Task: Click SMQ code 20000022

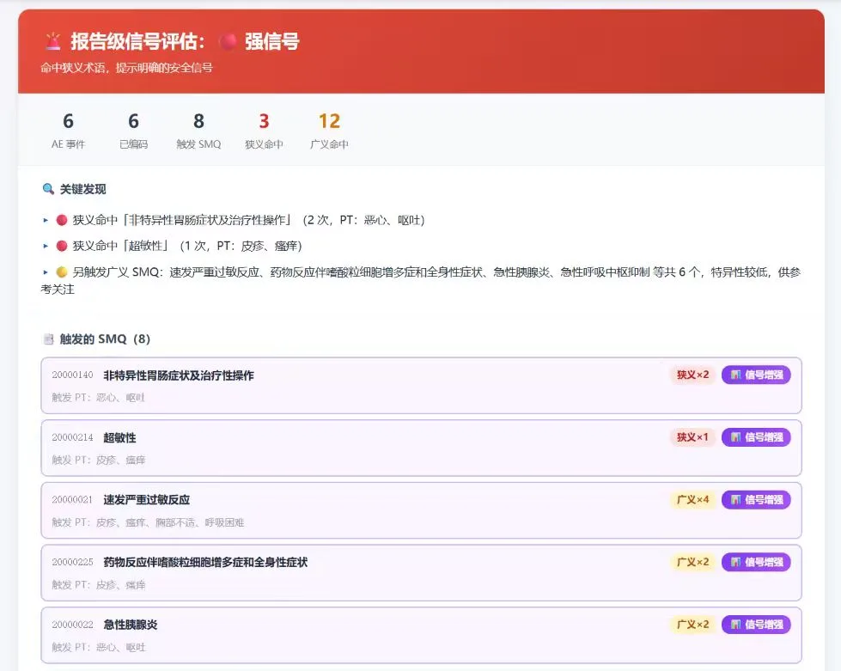Action: (x=72, y=625)
